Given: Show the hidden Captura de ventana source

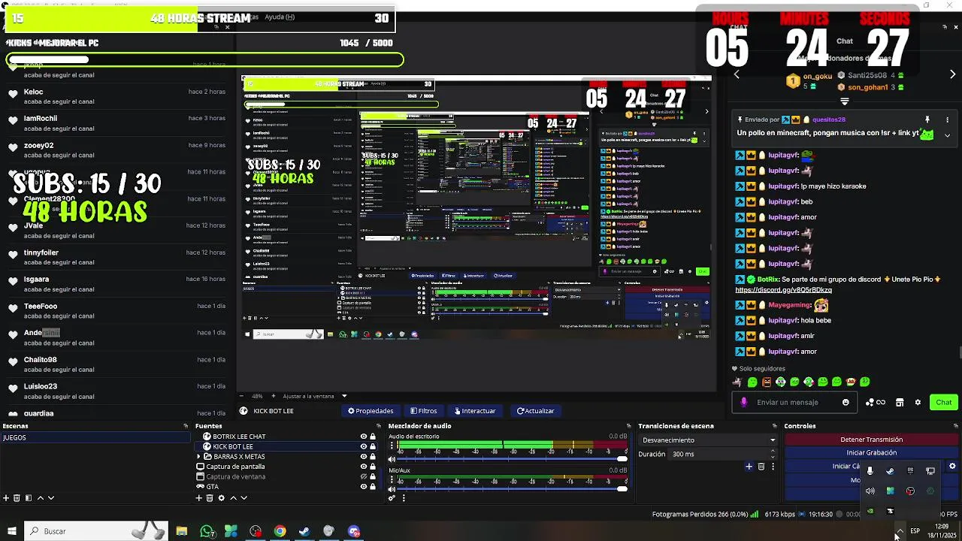Looking at the screenshot, I should 364,476.
